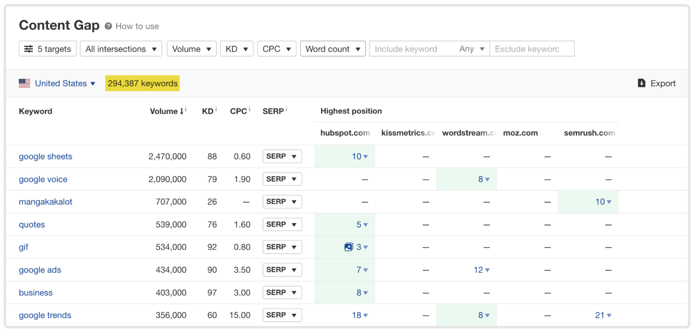Click the 15.00 CPC value

[x=239, y=315]
